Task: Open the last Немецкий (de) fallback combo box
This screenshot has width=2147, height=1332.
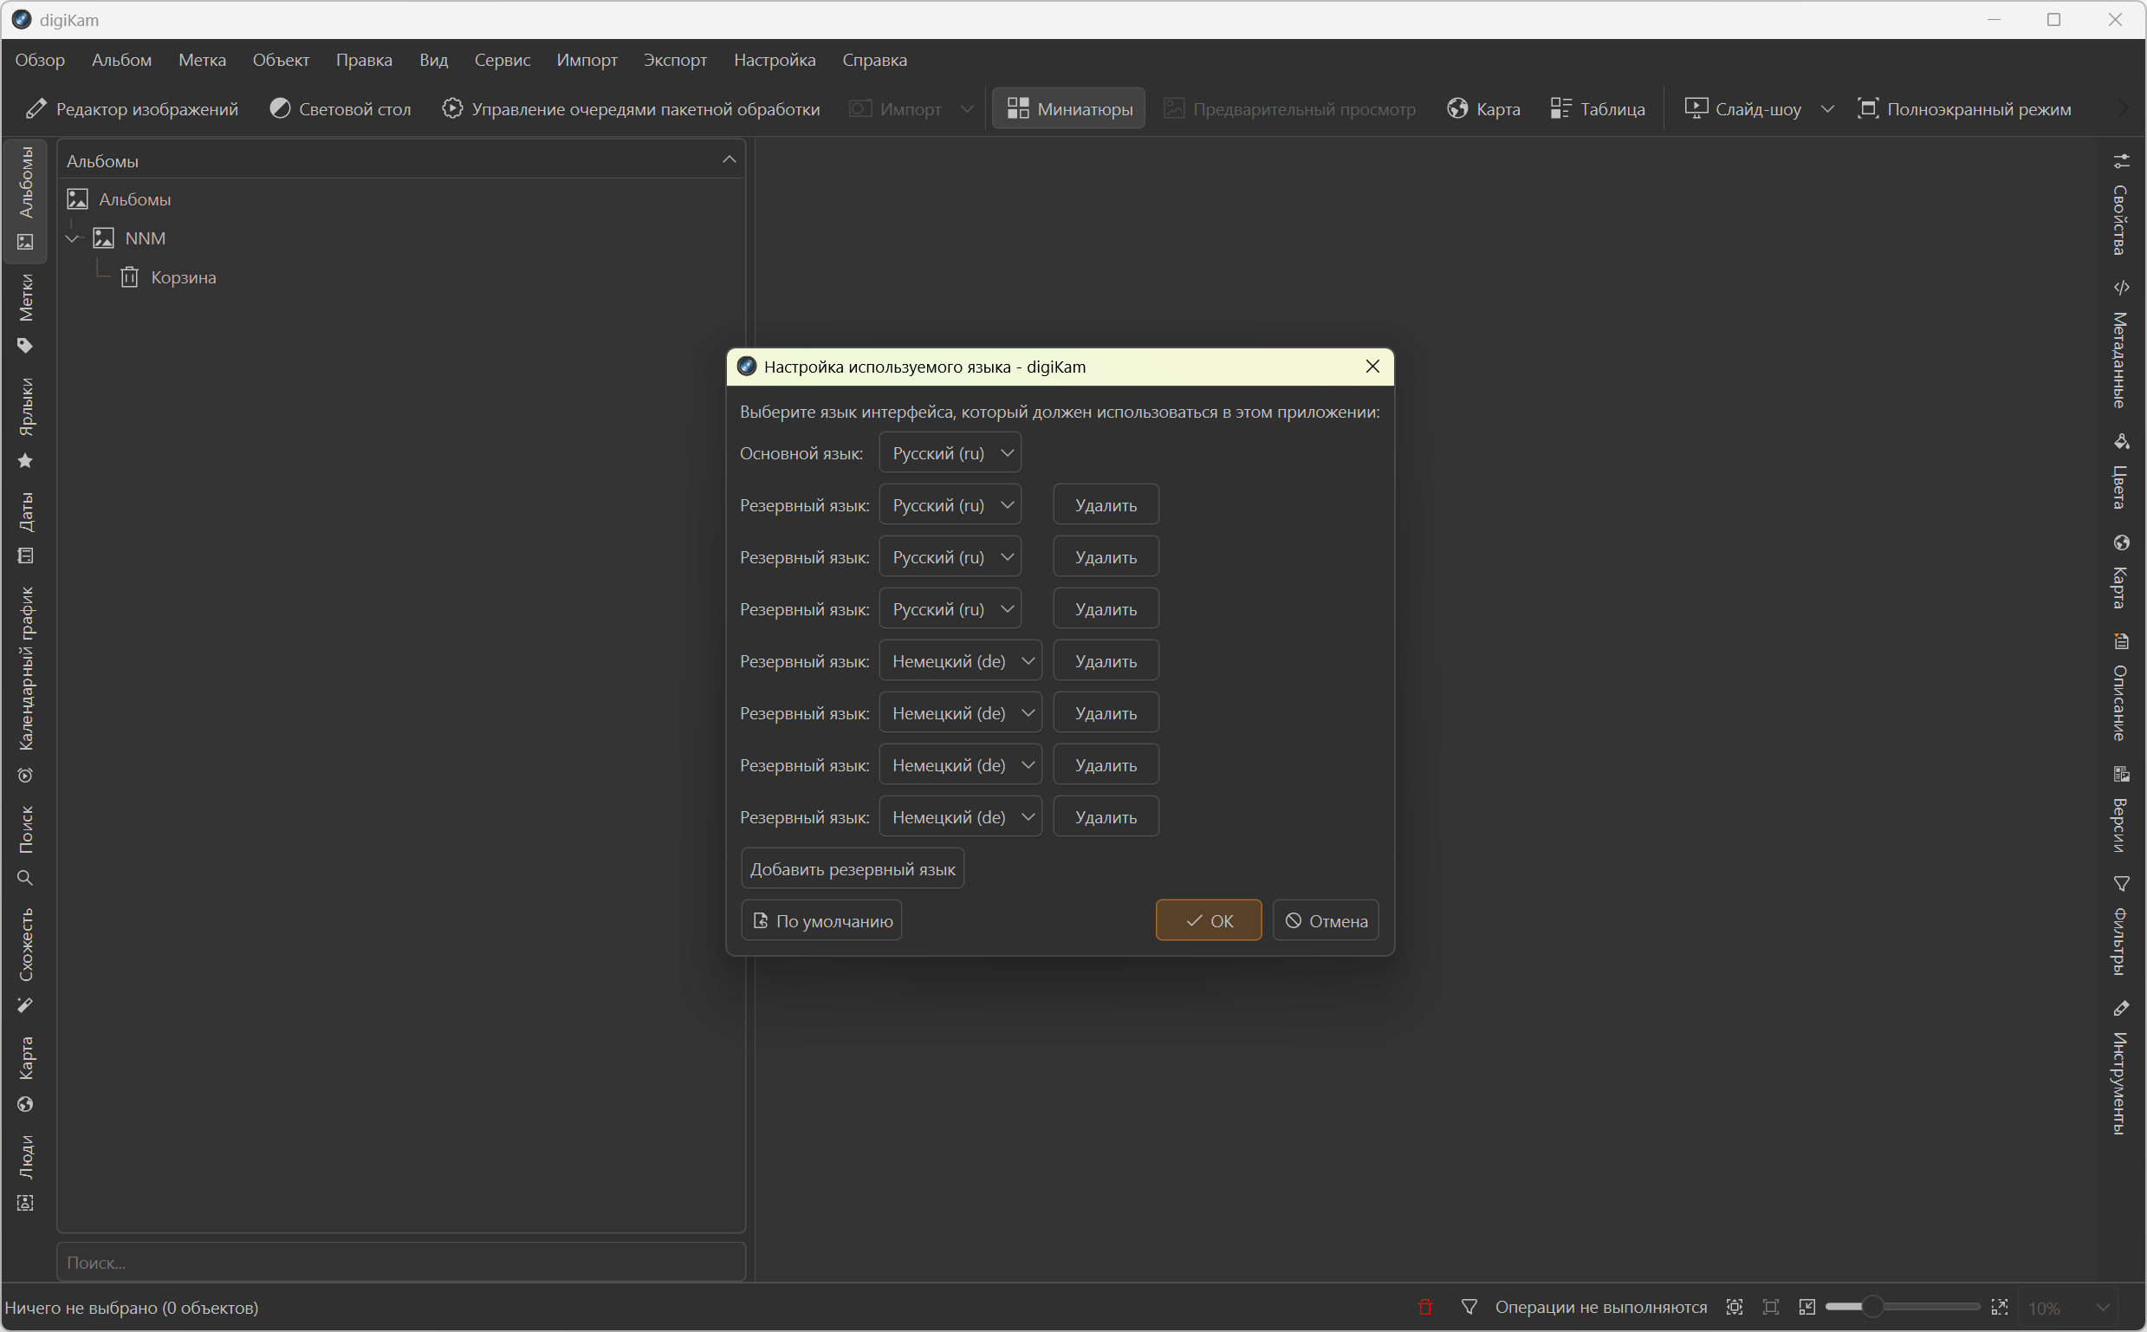Action: (960, 816)
